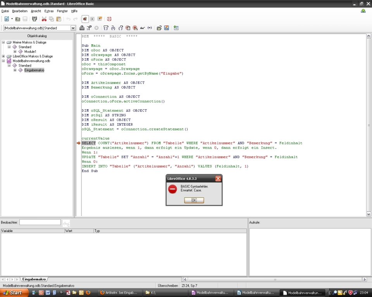Close the LibreOffice 4.0.3.3 error dialog
Image resolution: width=372 pixels, height=297 pixels.
point(218,179)
